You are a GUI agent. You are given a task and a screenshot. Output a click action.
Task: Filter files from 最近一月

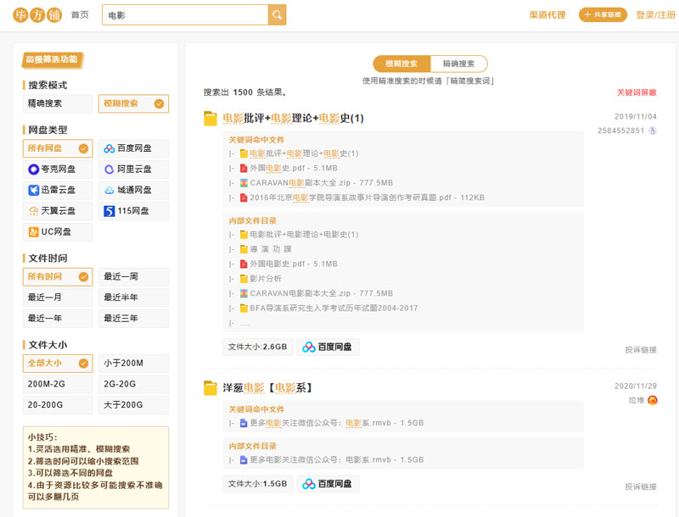58,297
